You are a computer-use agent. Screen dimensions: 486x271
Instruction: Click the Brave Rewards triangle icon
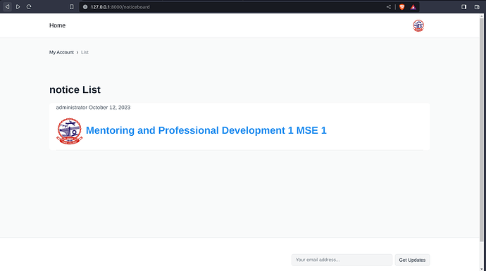[x=413, y=7]
